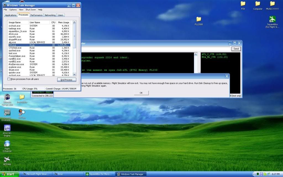Open the Shut Down menu in Task Manager
Viewport: 283px width, 177px height.
click(x=31, y=10)
